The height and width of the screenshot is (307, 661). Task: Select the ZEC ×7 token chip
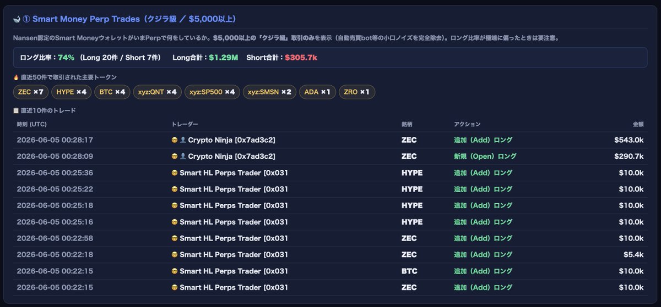pos(31,92)
